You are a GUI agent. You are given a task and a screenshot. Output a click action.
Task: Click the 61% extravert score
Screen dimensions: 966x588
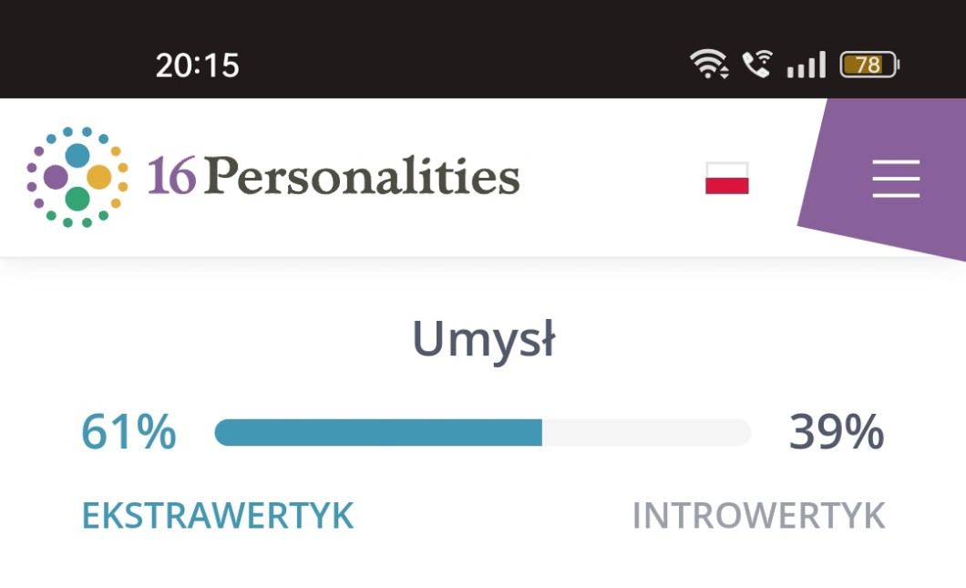[128, 432]
